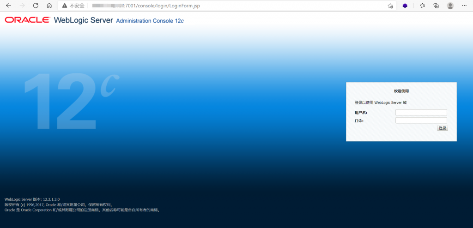Click 登录以使用 WebLogic Server 域 text
The height and width of the screenshot is (228, 473).
click(381, 102)
